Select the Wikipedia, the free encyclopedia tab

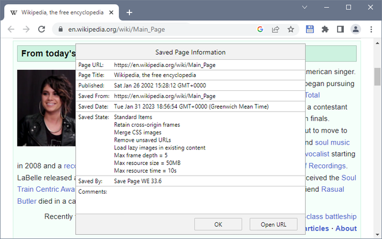(x=62, y=13)
